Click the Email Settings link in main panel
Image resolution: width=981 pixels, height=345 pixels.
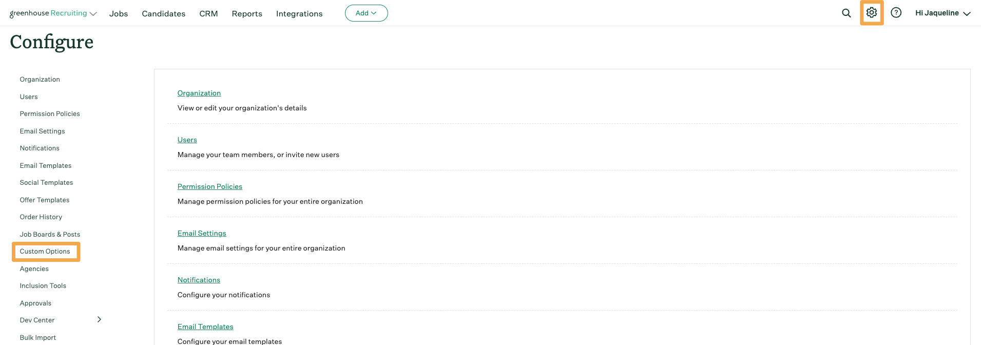(x=202, y=233)
